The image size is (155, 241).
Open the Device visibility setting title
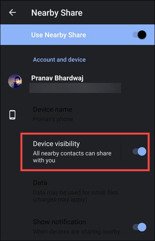56,144
